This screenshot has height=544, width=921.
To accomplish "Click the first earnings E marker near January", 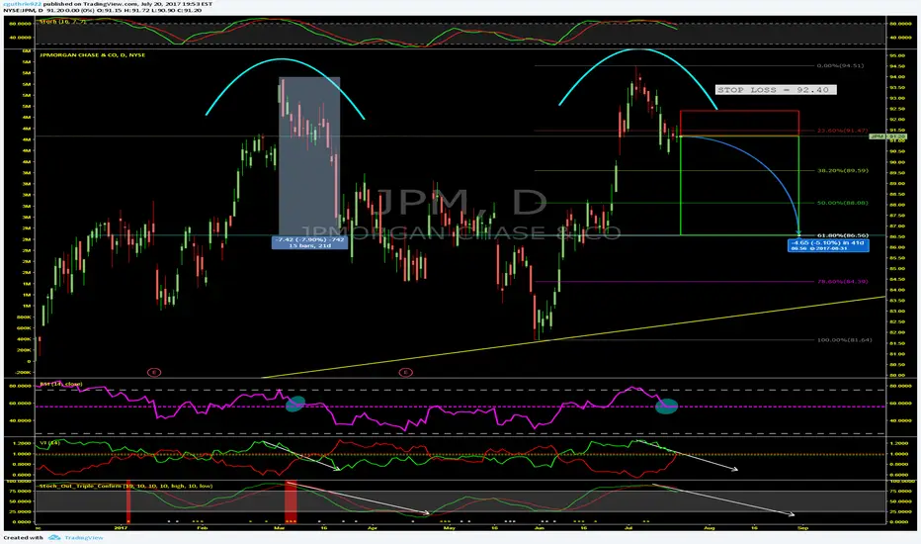I will click(154, 372).
